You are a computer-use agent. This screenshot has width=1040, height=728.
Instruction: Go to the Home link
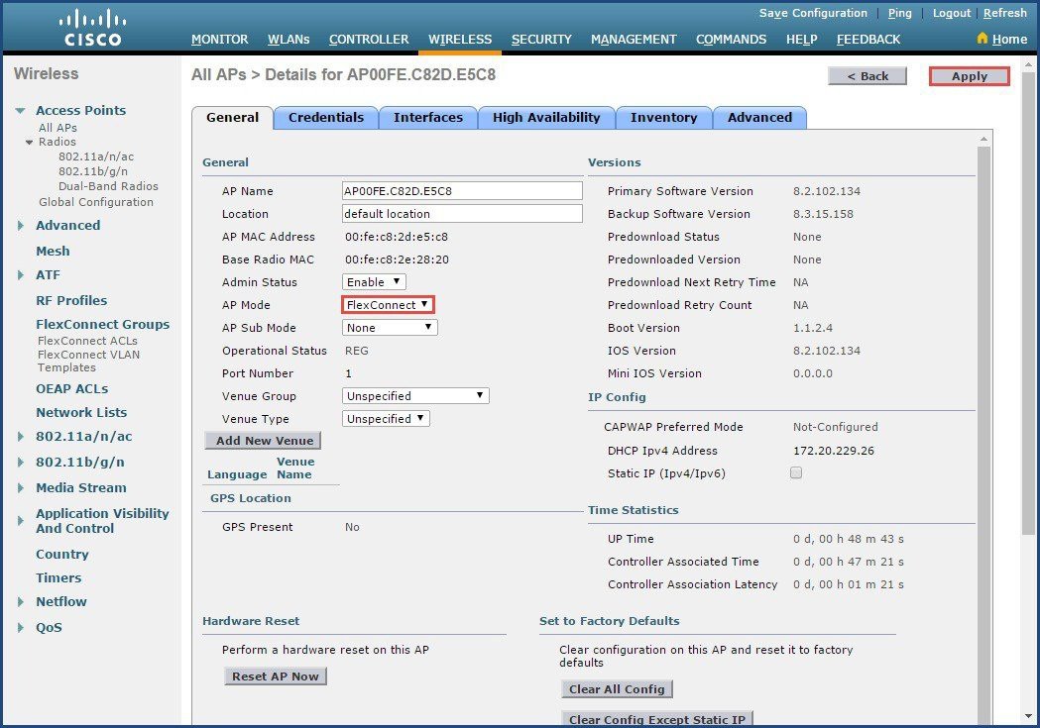(x=1009, y=40)
